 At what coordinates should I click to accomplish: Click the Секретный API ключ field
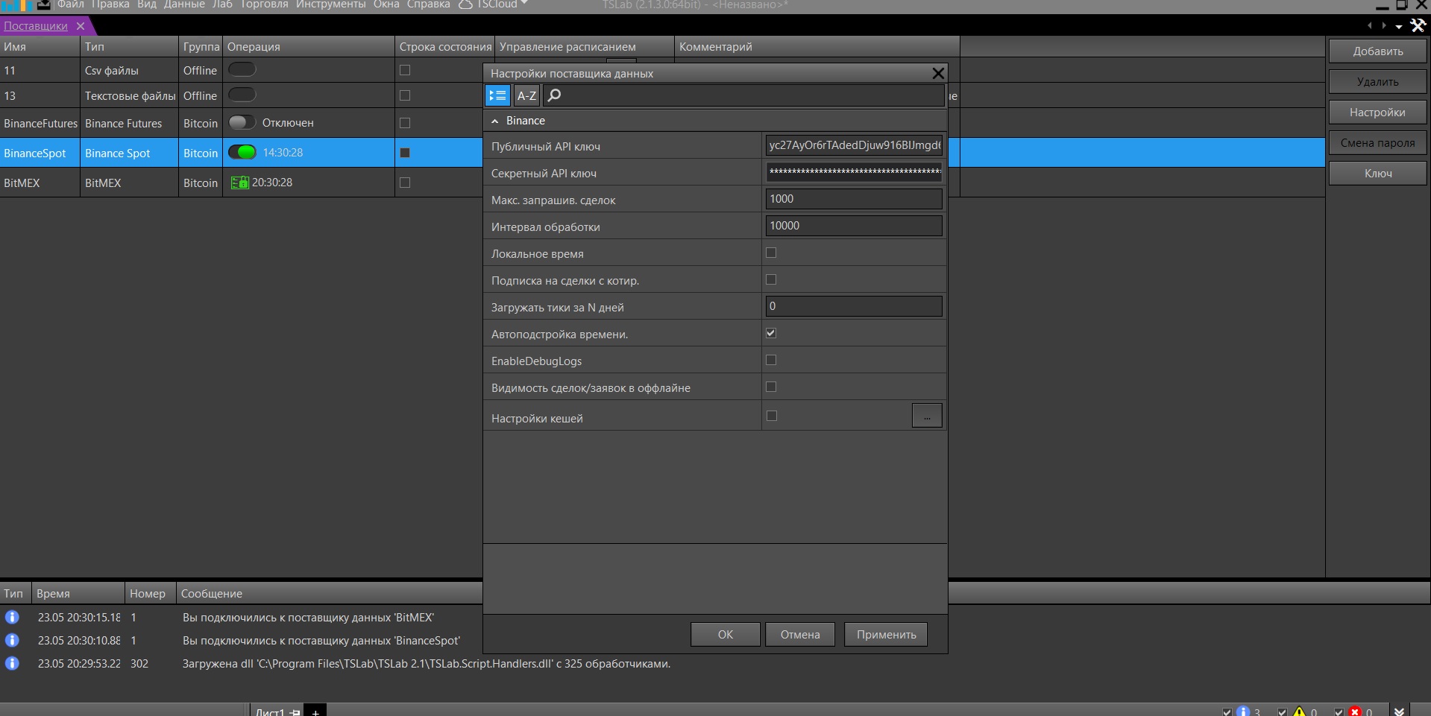pos(854,172)
